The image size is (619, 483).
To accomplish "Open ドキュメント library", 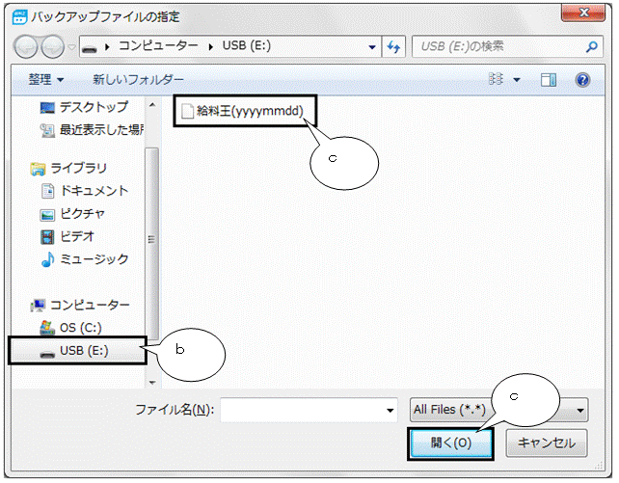I will click(x=85, y=191).
